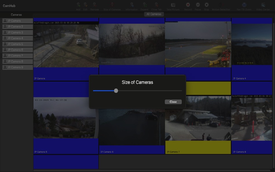Click the bare trees camera feed

132,44
